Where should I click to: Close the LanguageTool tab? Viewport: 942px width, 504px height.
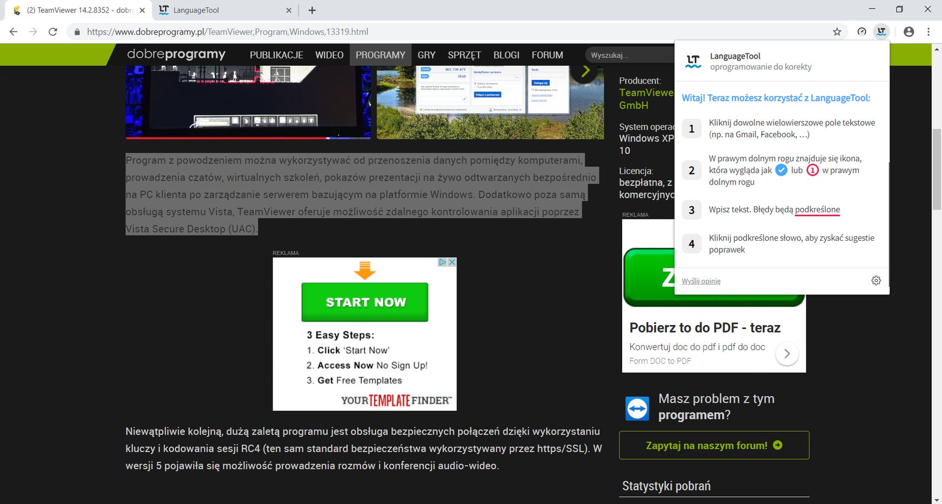289,10
